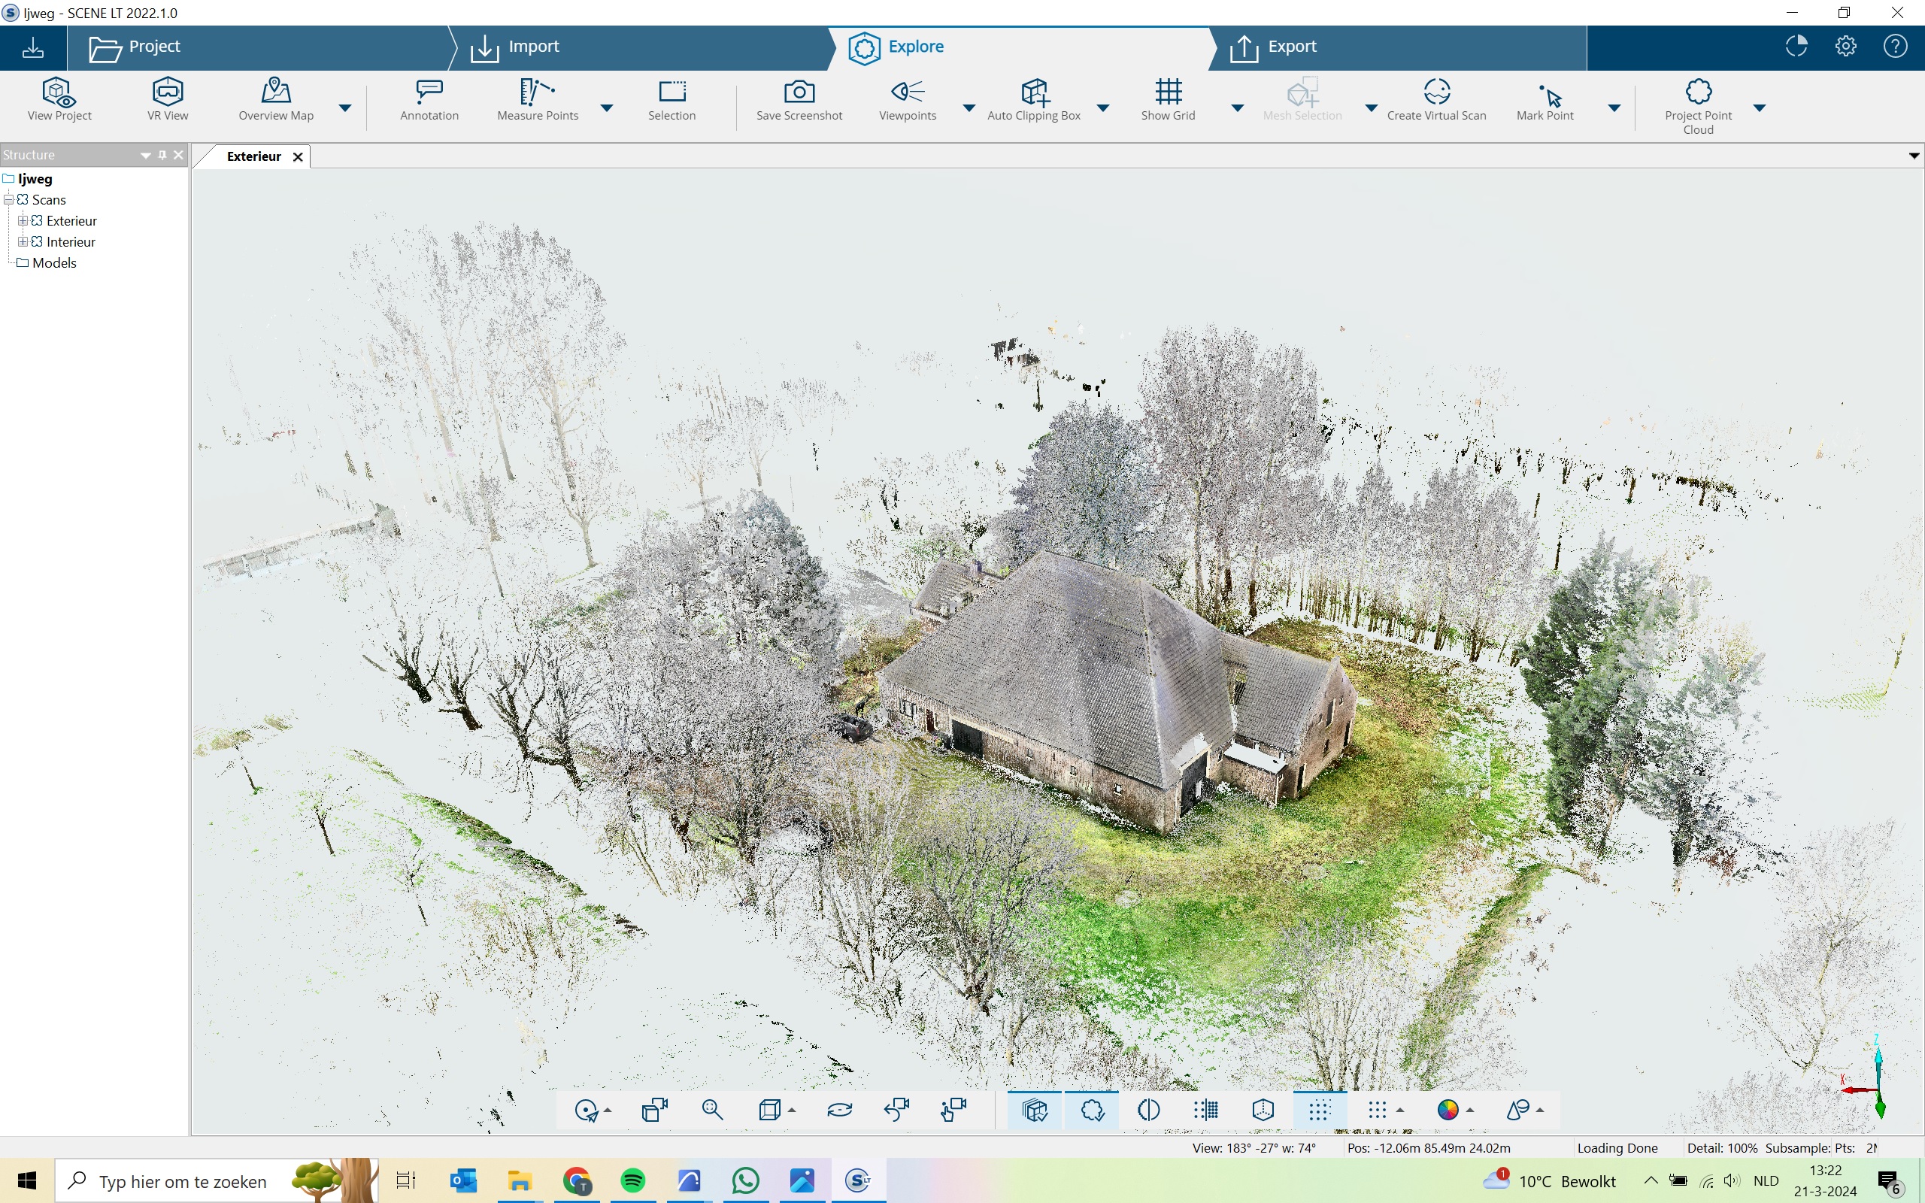
Task: Click the Save Screenshot camera icon
Action: click(799, 92)
